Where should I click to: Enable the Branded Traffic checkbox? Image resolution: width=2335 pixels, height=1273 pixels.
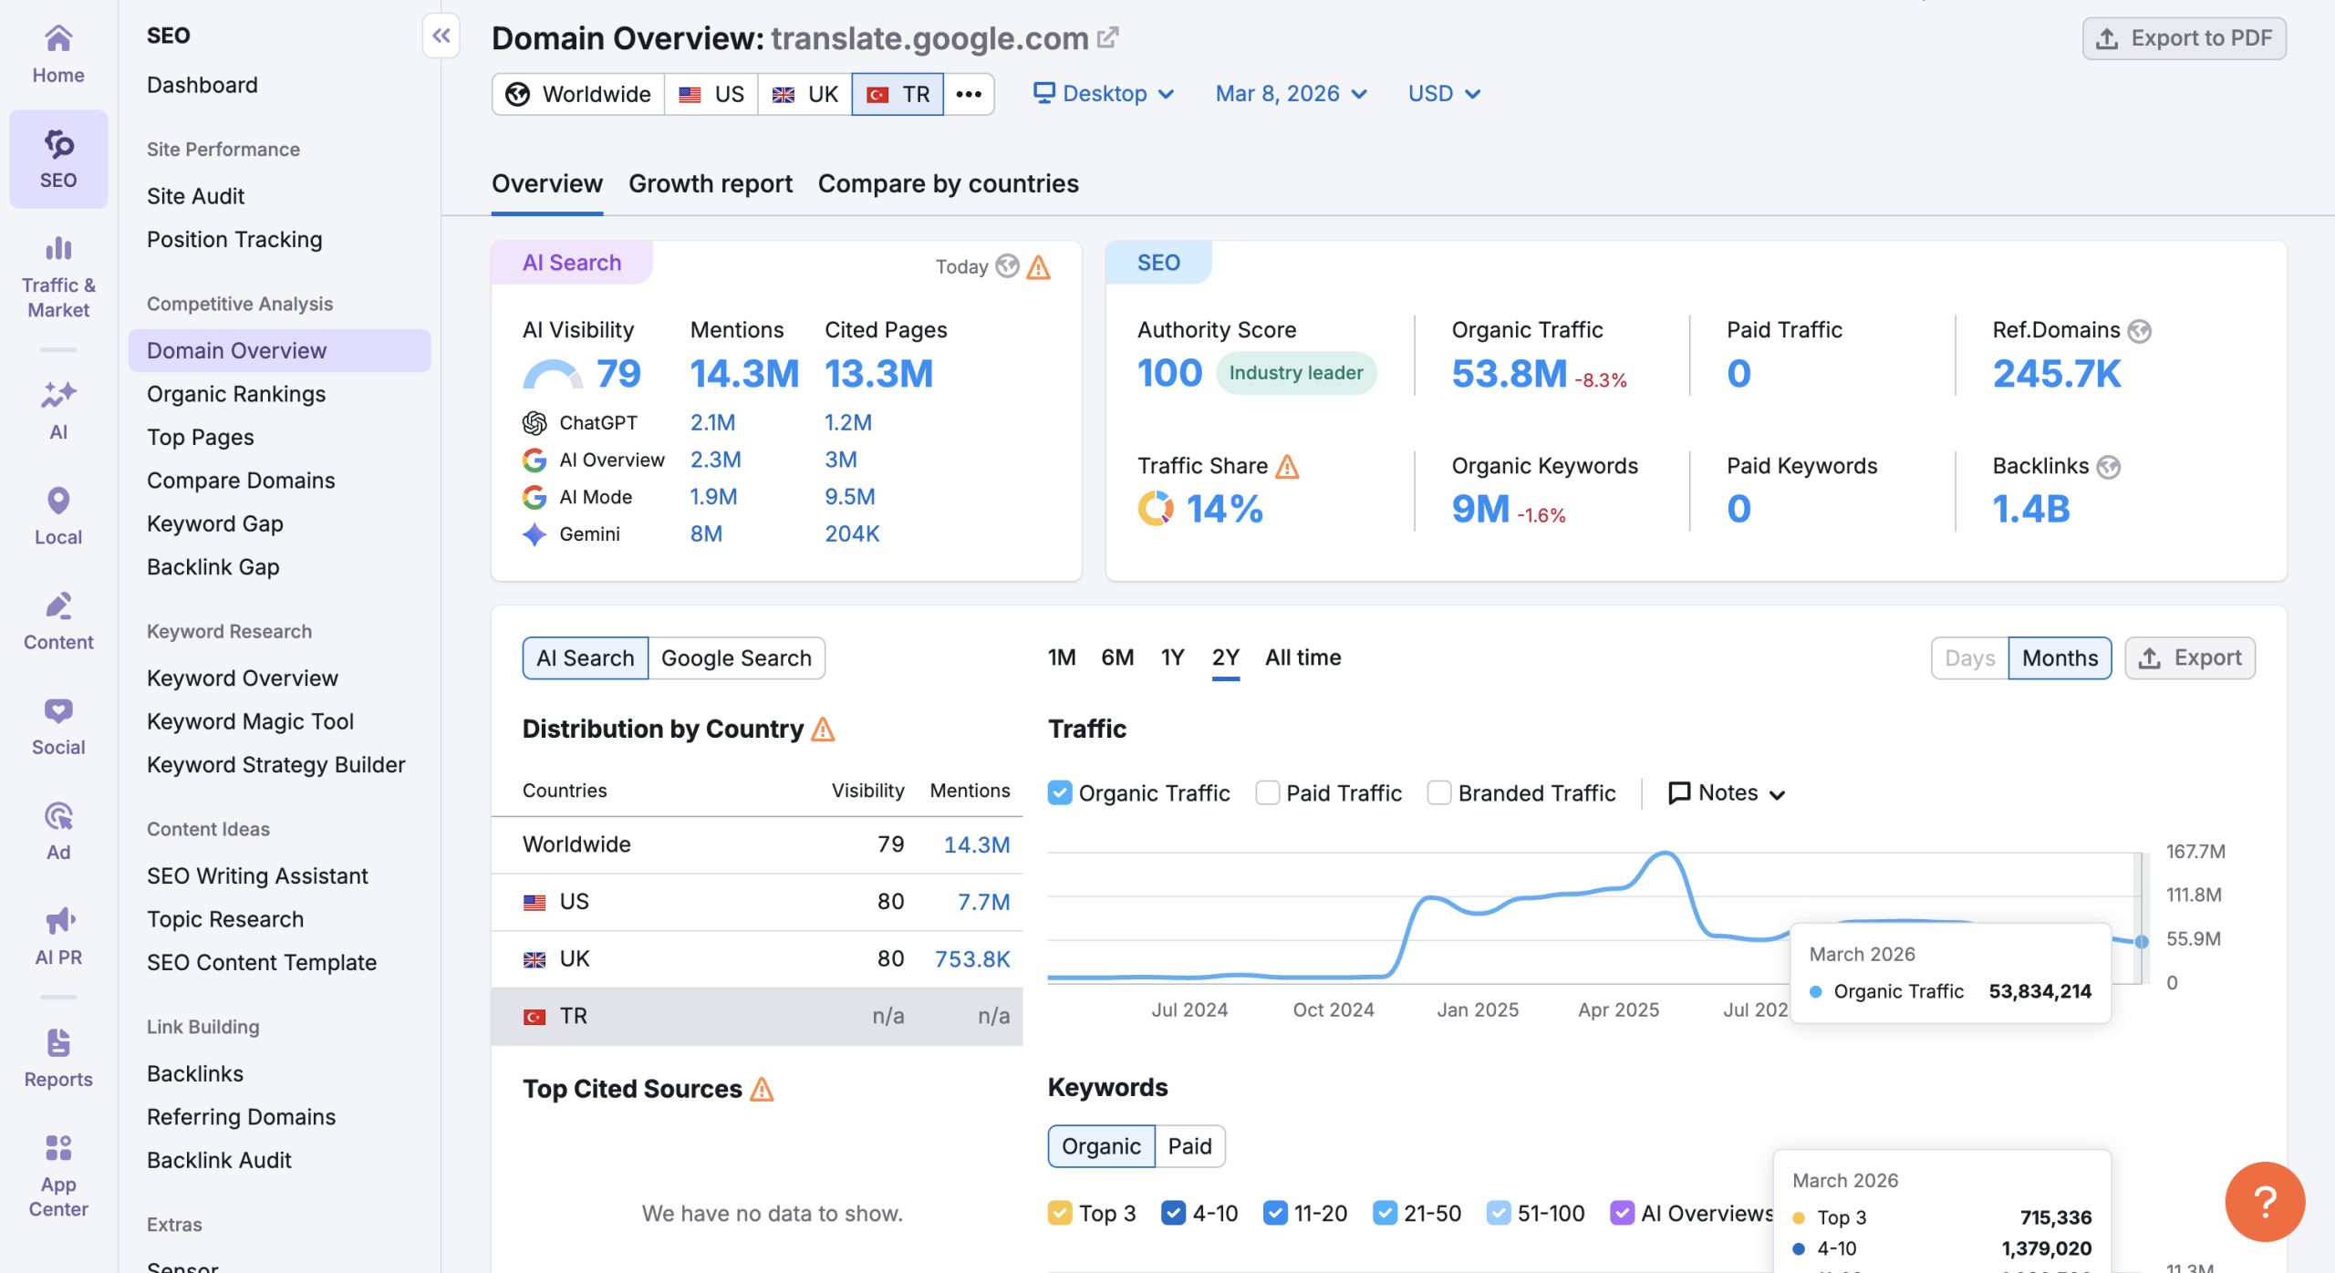(1438, 792)
